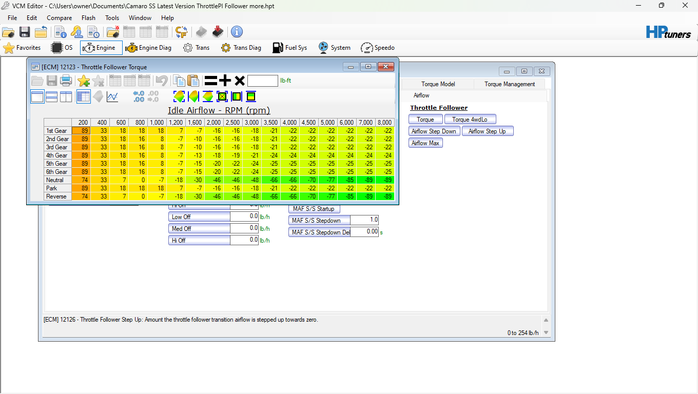Show the 2D line graph view
Viewport: 698px width, 394px height.
pyautogui.click(x=112, y=96)
